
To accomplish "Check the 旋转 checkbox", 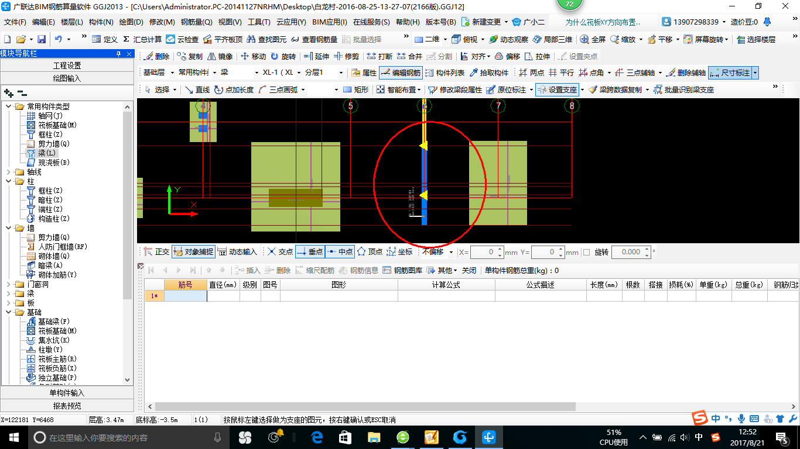I will [587, 252].
